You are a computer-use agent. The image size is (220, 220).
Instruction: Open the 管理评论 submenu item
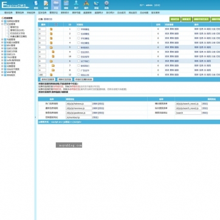click(x=53, y=13)
